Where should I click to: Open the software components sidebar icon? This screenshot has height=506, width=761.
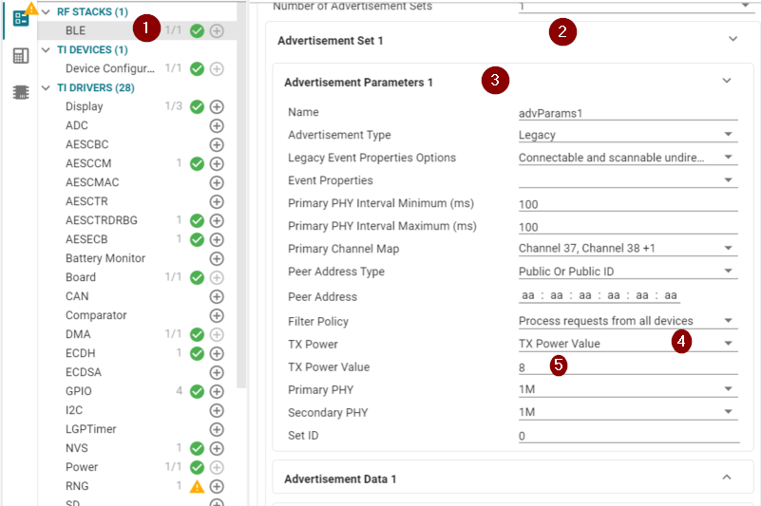[x=20, y=19]
